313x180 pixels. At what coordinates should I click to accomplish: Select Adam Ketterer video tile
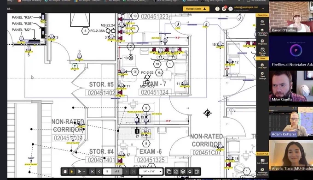point(291,121)
